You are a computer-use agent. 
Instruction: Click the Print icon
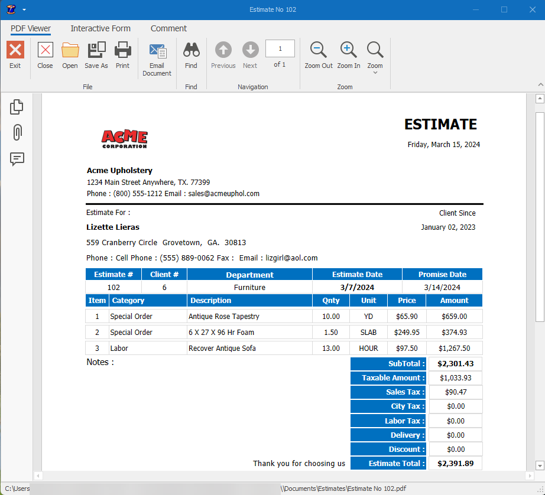[x=122, y=56]
